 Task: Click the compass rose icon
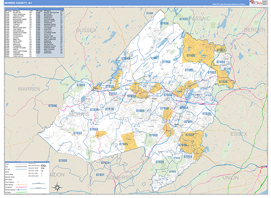coord(58,187)
